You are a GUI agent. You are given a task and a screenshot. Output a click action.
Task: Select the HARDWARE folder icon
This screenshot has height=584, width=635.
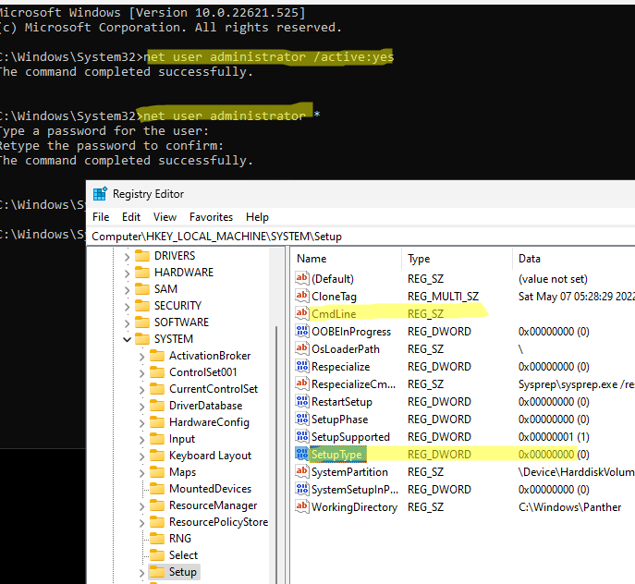tap(142, 273)
